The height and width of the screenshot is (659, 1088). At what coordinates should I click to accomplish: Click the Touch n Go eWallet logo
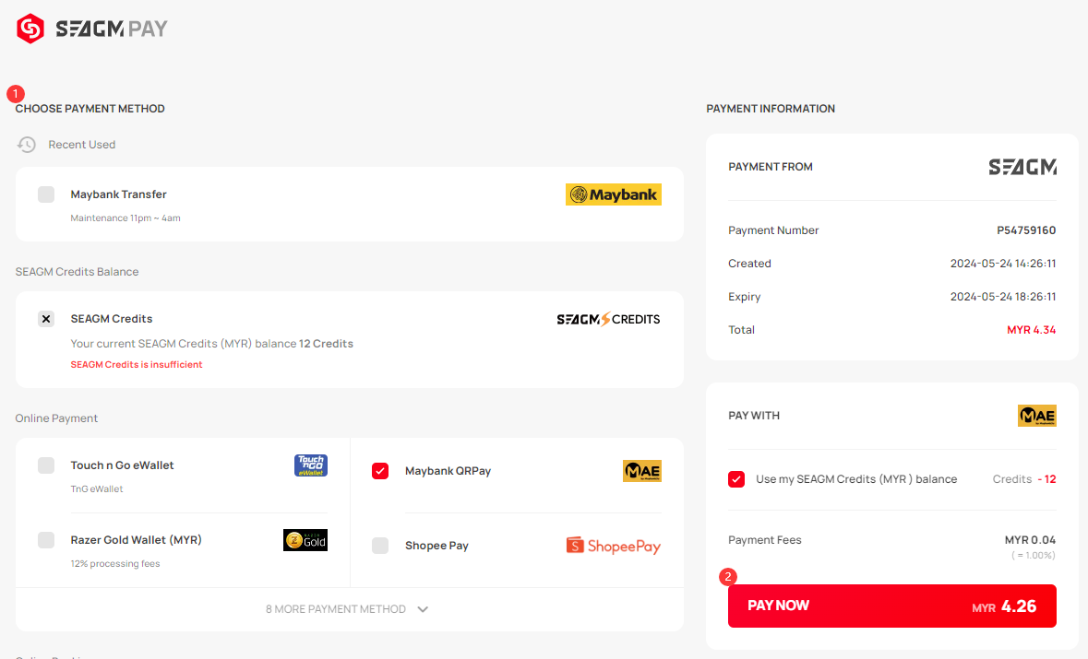point(311,465)
